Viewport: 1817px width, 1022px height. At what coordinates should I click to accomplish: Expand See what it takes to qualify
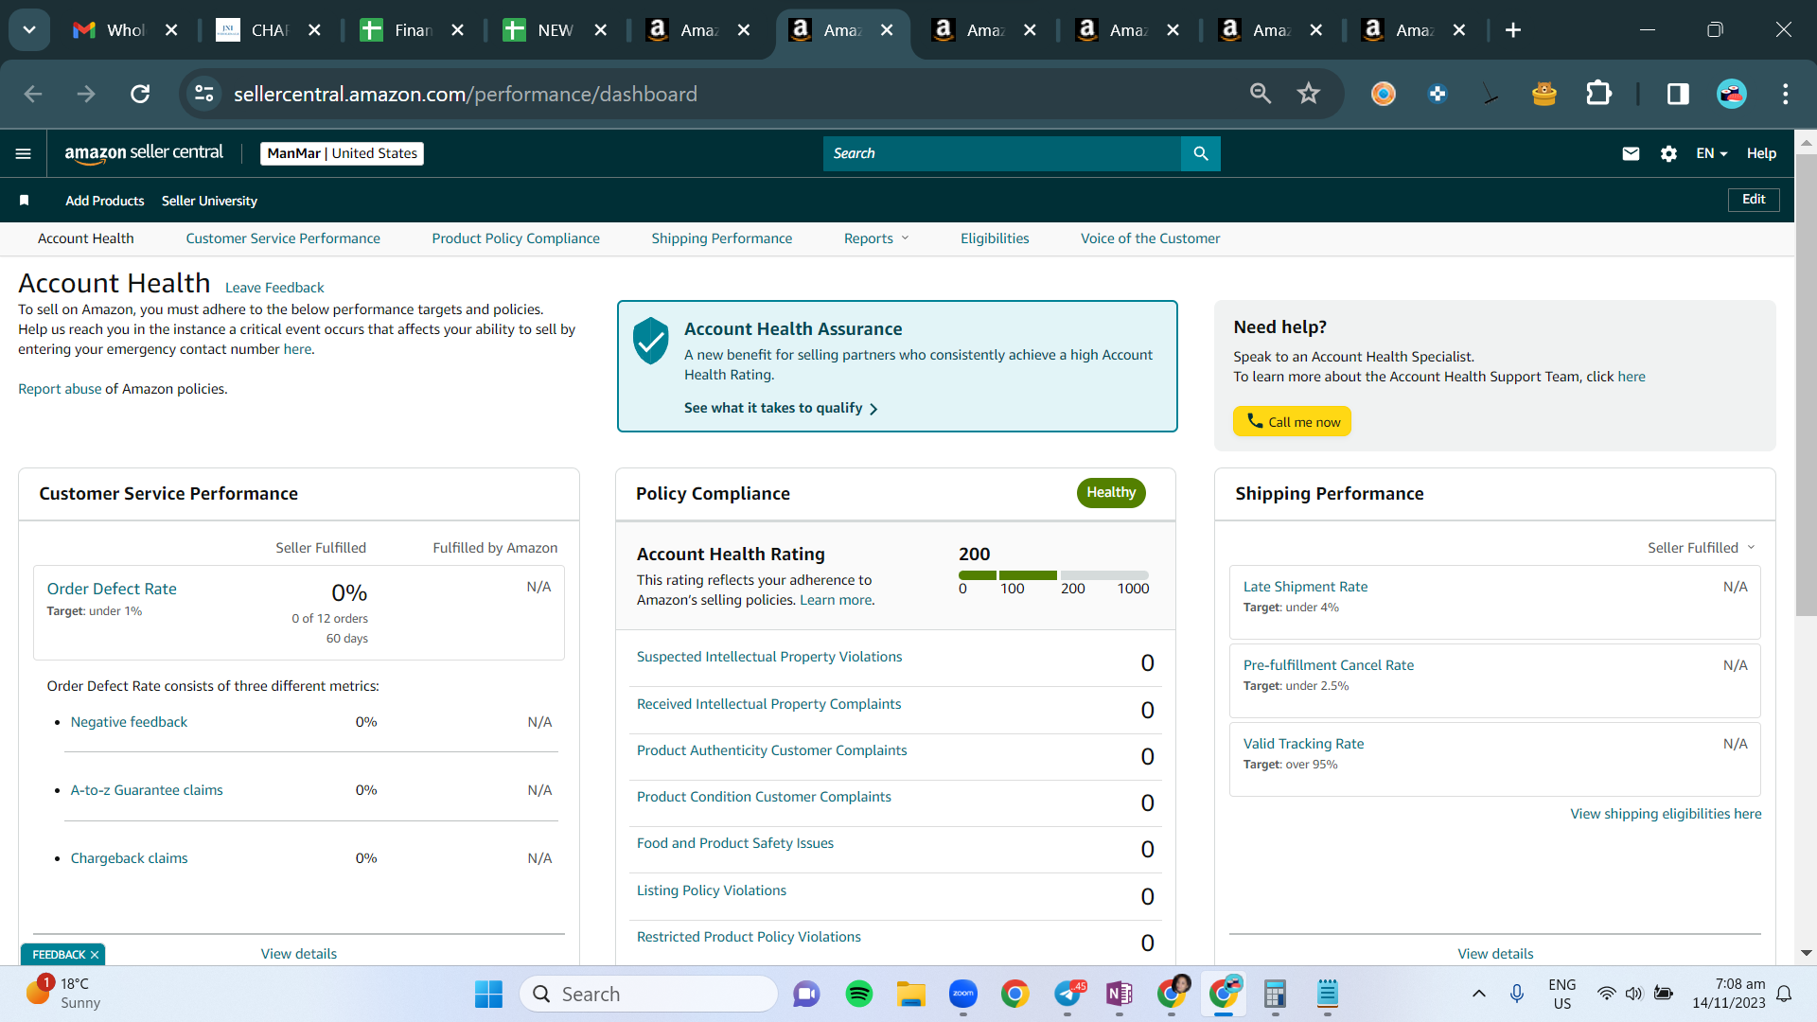(781, 408)
